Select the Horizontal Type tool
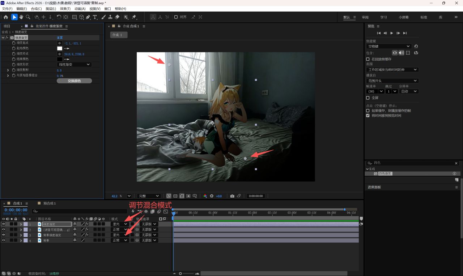The width and height of the screenshot is (463, 276). pos(95,17)
